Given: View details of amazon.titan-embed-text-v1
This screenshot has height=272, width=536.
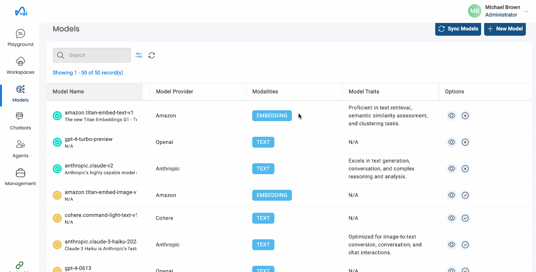Looking at the screenshot, I should pos(452,115).
